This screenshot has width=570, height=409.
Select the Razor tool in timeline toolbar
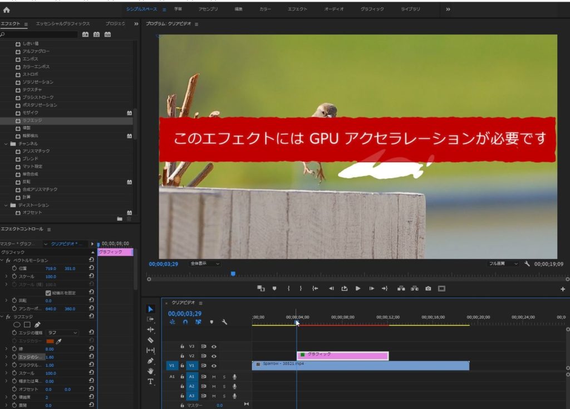[x=150, y=340]
